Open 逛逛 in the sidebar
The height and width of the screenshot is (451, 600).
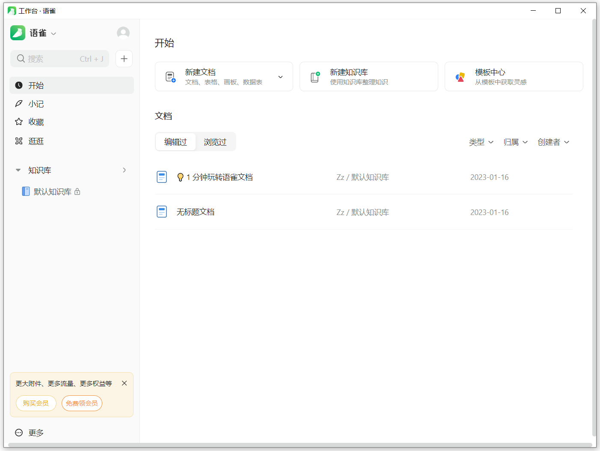point(71,141)
